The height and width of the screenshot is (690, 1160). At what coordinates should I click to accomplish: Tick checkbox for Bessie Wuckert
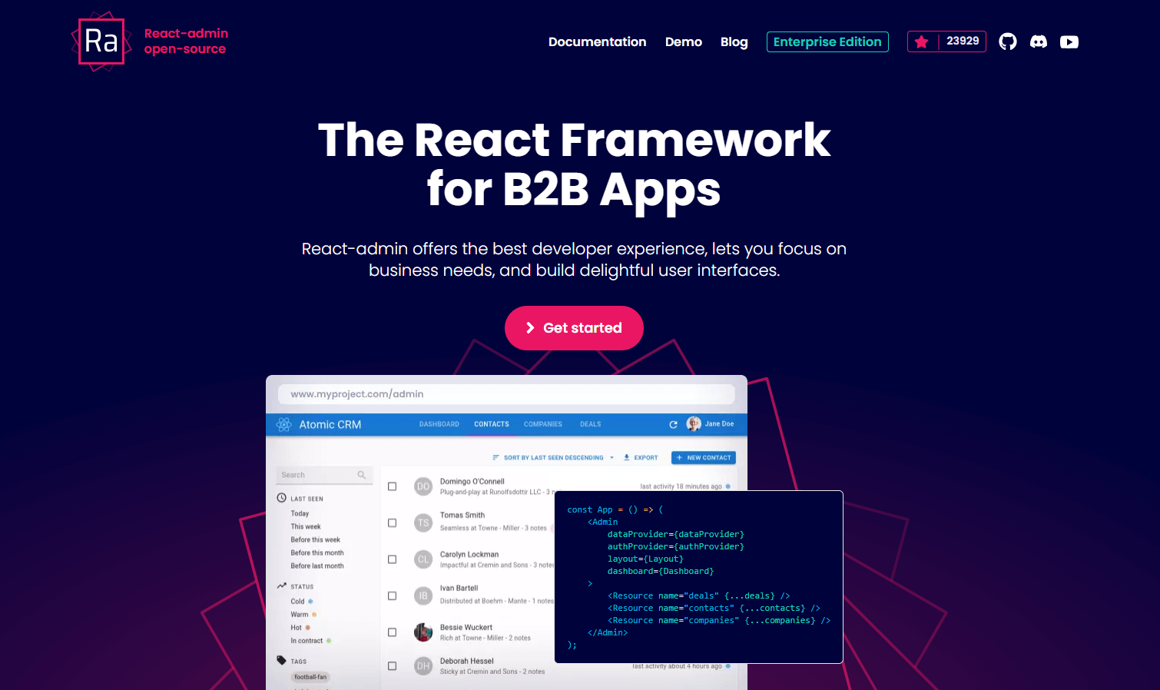[x=393, y=632]
